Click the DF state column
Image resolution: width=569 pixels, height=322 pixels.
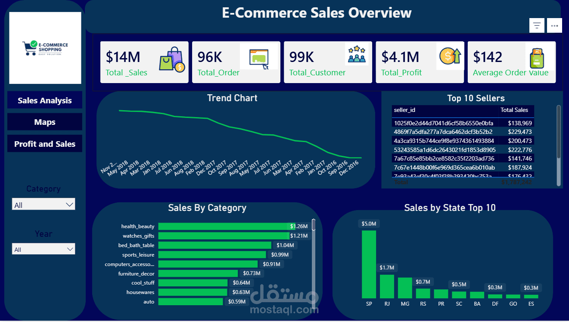click(x=495, y=297)
